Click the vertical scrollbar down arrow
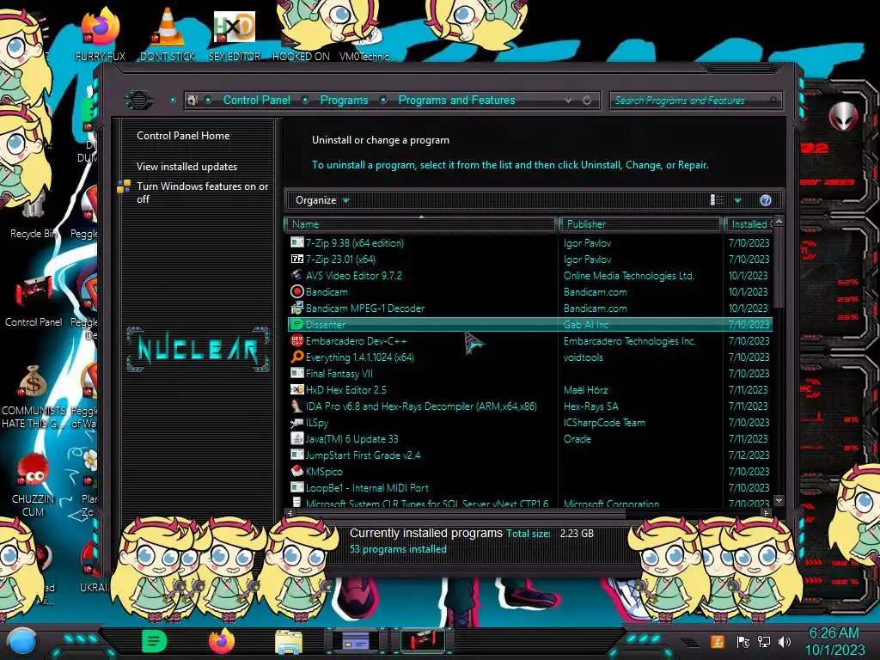880x660 pixels. (x=779, y=500)
